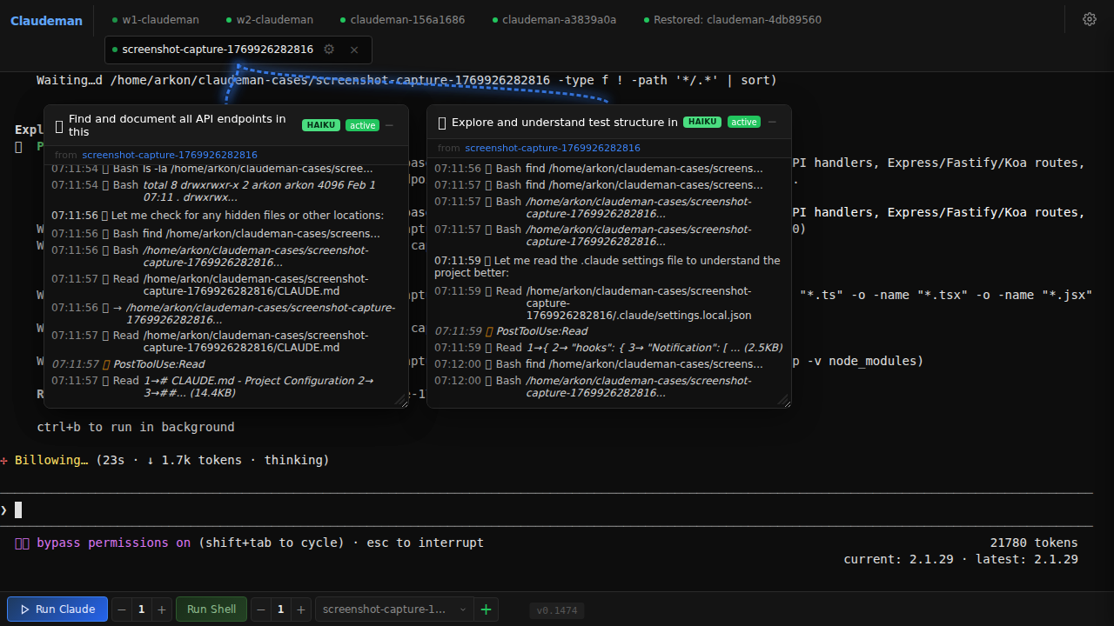1114x626 pixels.
Task: Click the resize handle of the API endpoints panel
Action: (401, 400)
